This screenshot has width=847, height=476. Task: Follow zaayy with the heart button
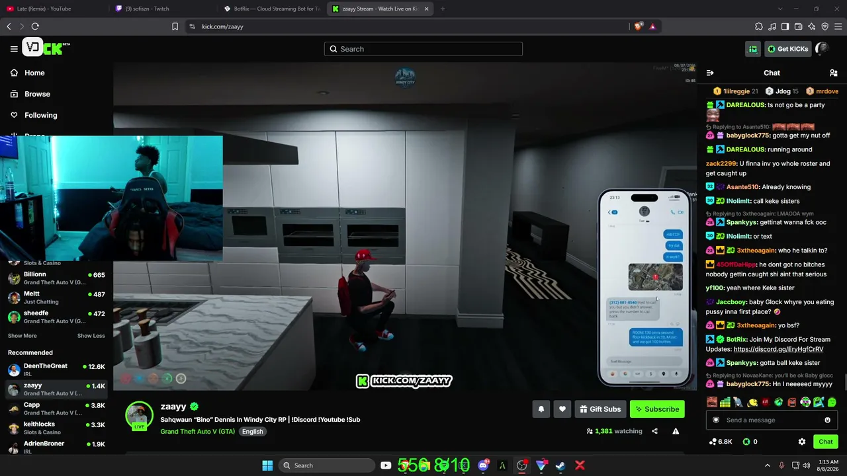pyautogui.click(x=562, y=409)
